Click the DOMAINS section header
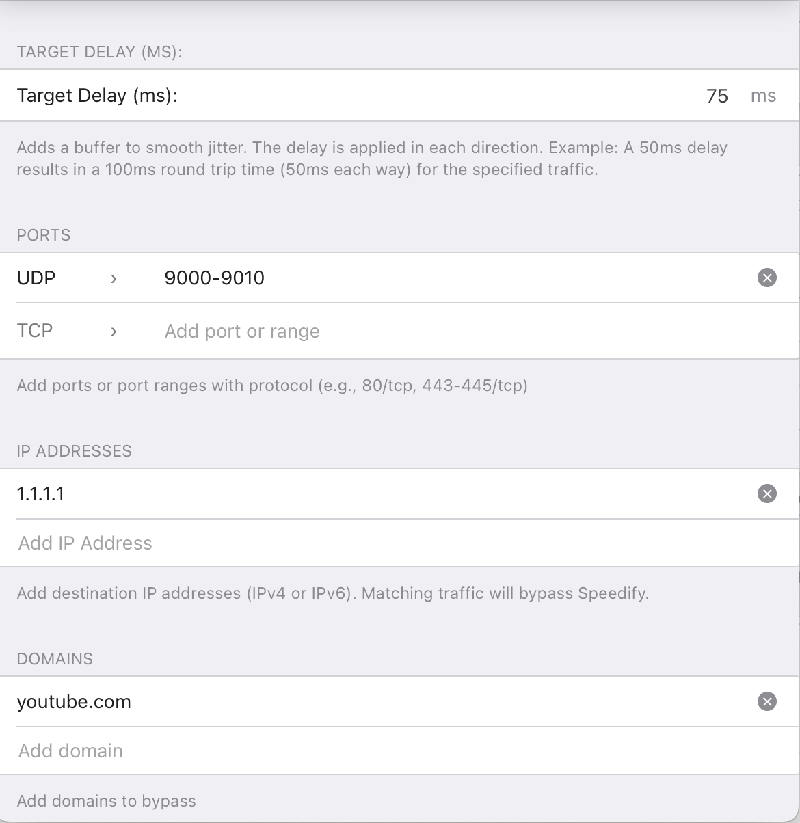 [x=55, y=659]
